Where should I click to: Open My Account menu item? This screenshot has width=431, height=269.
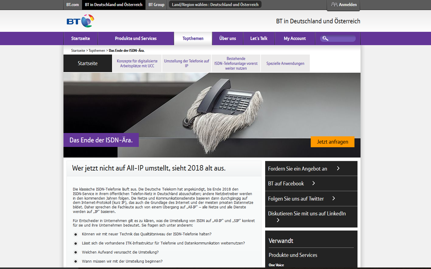point(295,38)
